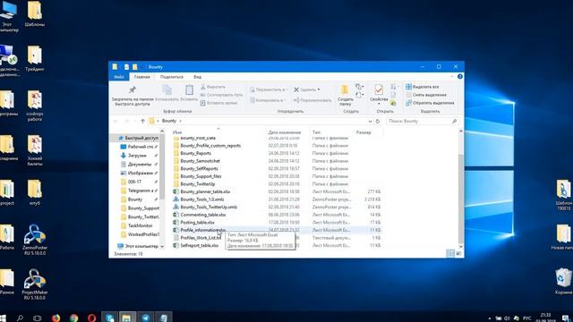Open Skype from the taskbar
Image resolution: width=573 pixels, height=322 pixels.
[109, 318]
